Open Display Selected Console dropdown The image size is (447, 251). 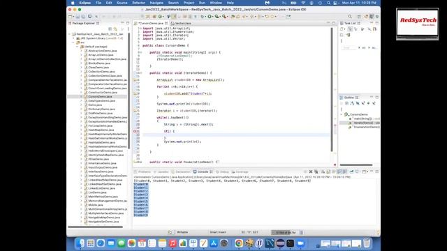pyautogui.click(x=360, y=172)
